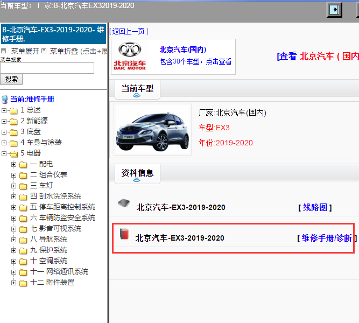Image resolution: width=359 pixels, height=323 pixels.
Task: Expand the 三 车灯 subfolder
Action: coord(14,186)
